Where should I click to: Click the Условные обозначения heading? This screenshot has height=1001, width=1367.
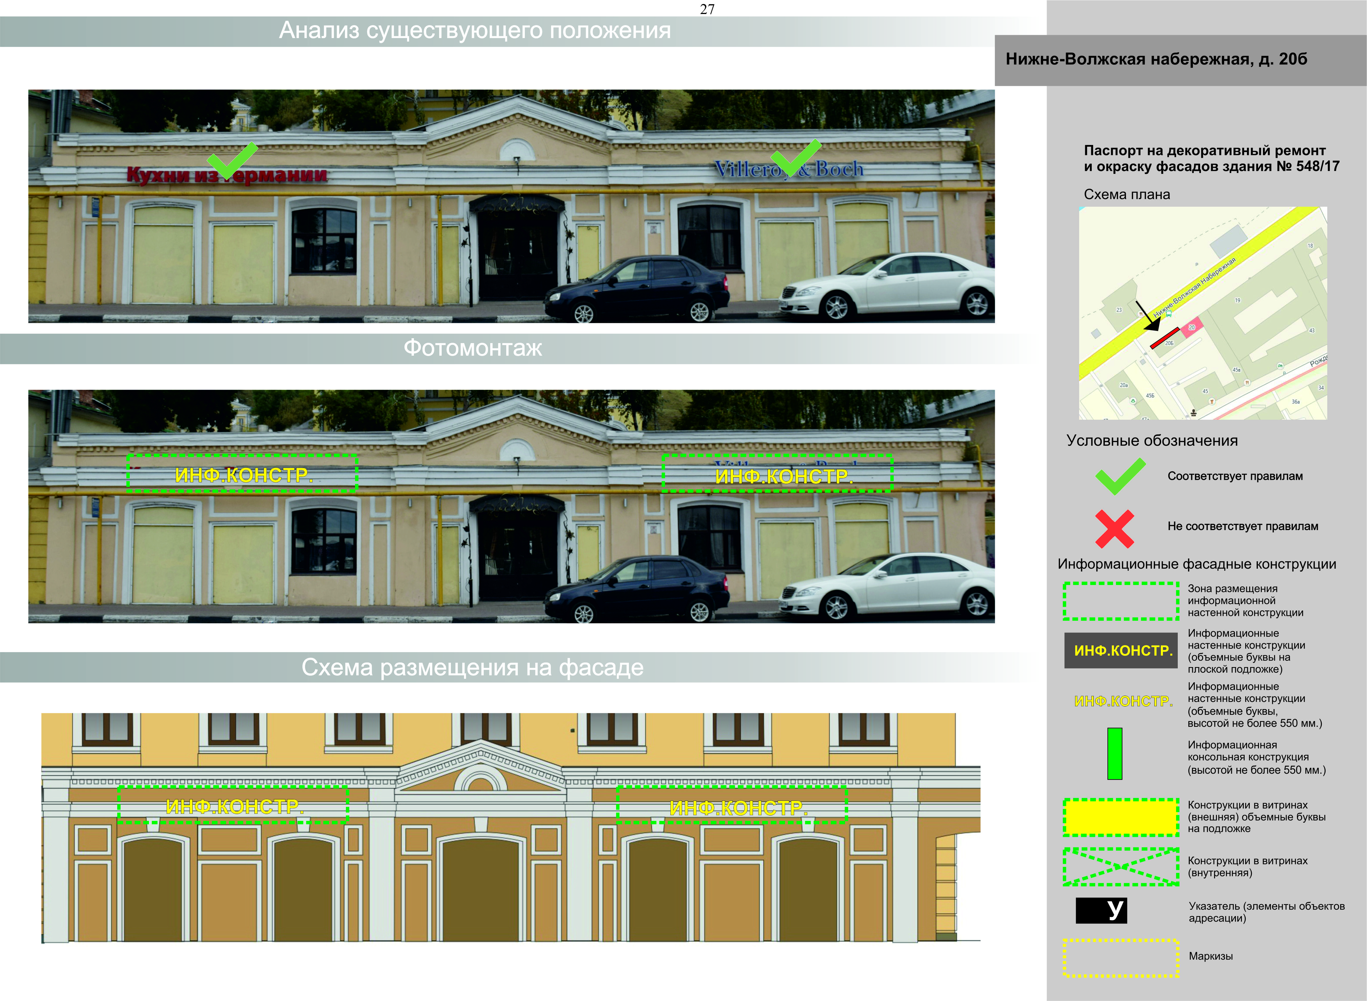tap(1152, 441)
